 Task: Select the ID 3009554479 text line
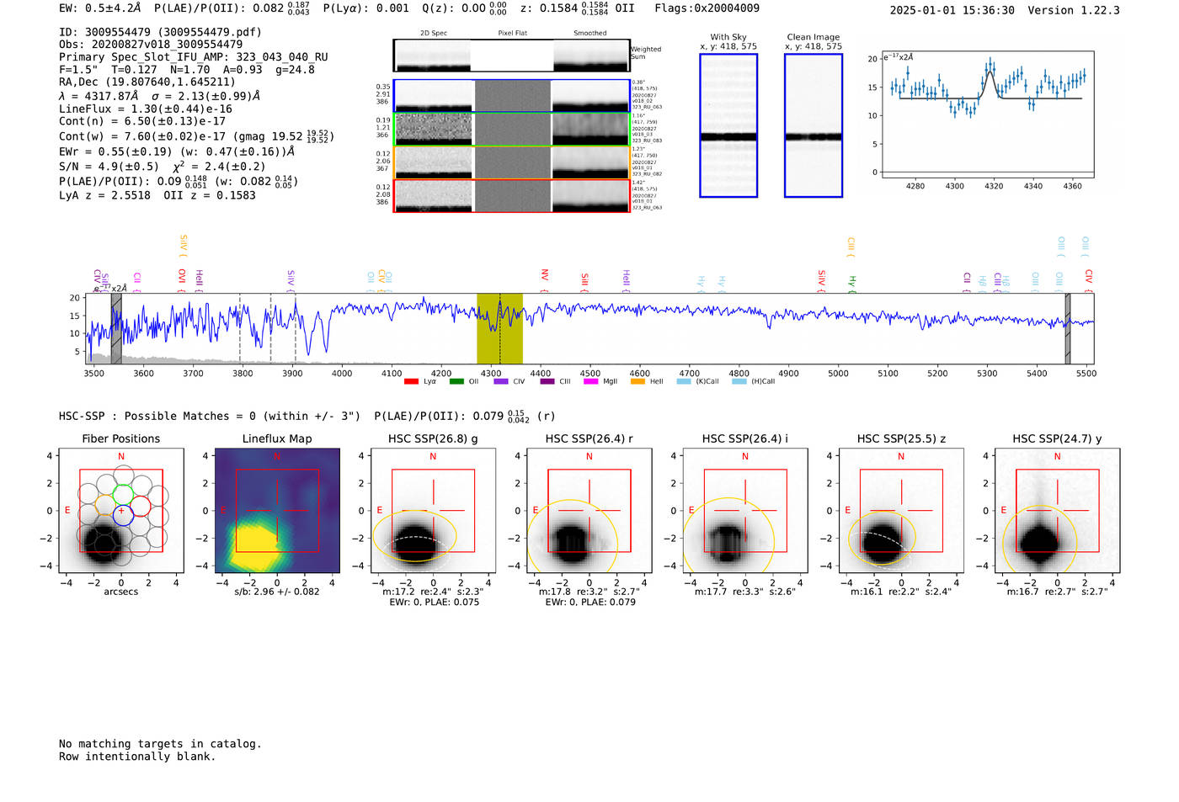(x=160, y=32)
